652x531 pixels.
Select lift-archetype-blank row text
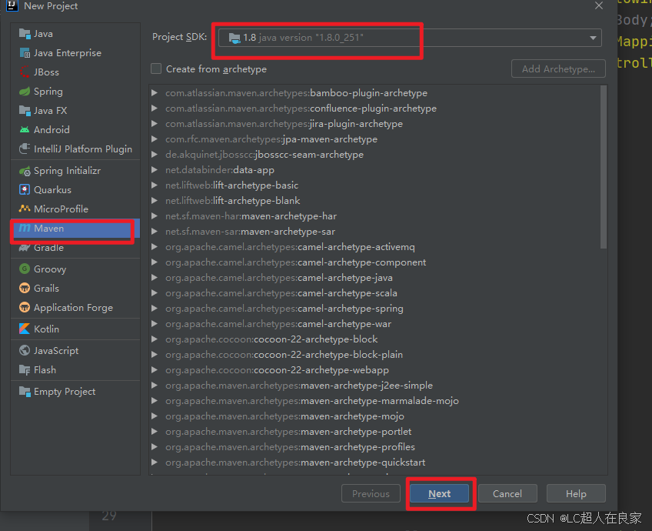[232, 201]
